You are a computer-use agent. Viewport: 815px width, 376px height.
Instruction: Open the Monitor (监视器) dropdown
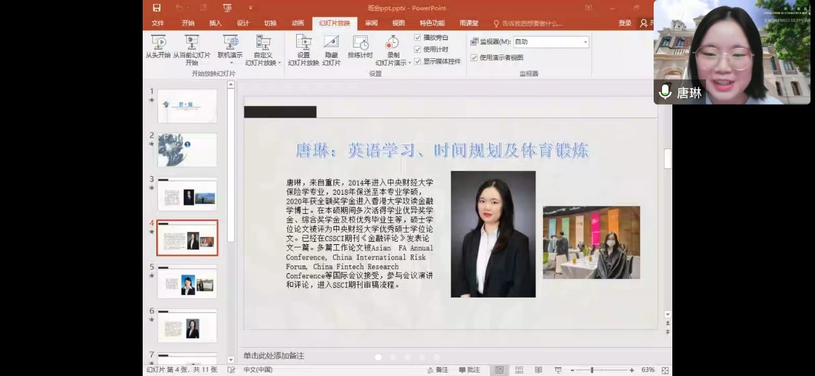[585, 42]
